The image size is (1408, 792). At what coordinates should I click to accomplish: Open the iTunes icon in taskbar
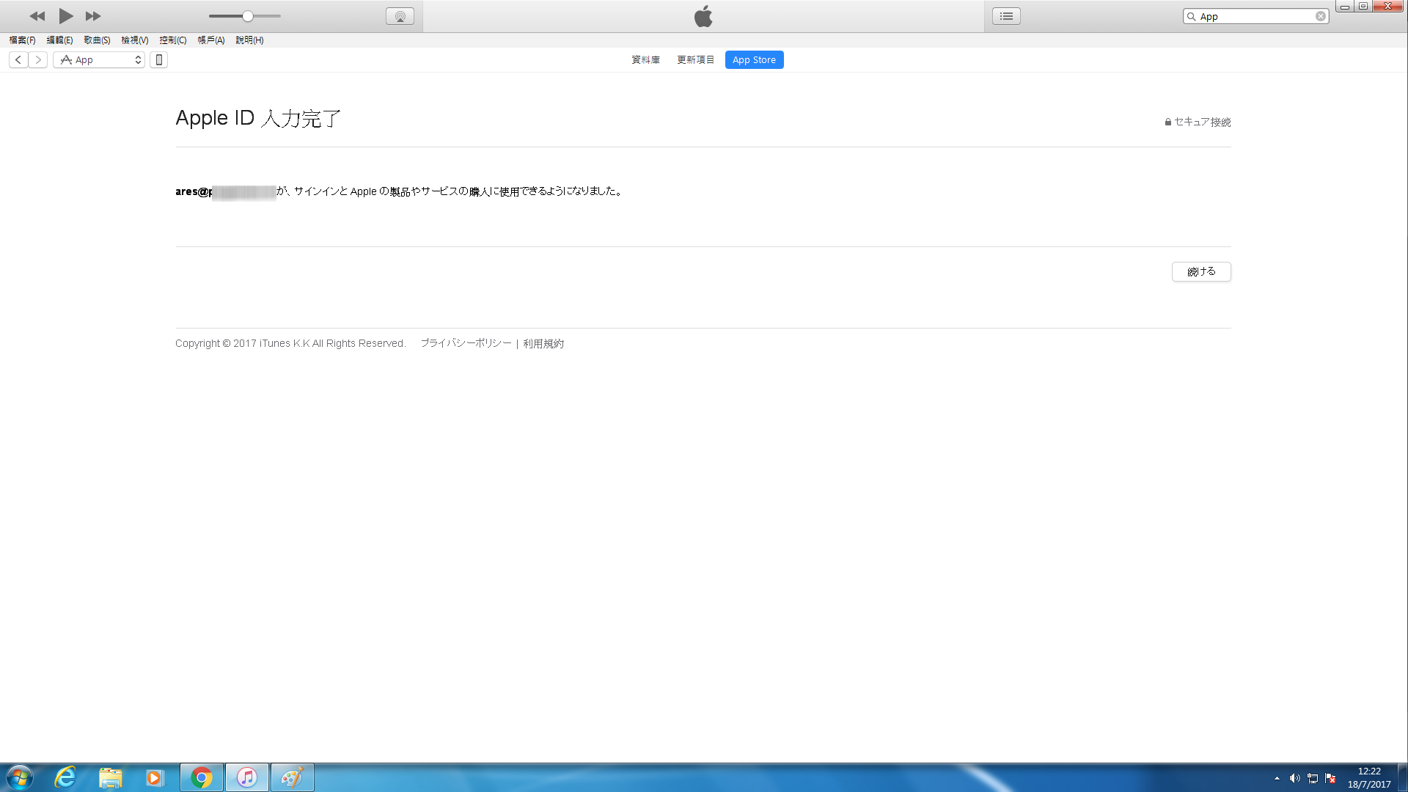click(247, 777)
